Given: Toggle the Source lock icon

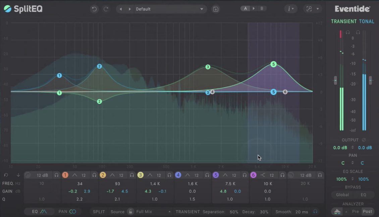Looking at the screenshot, I should pos(130,212).
